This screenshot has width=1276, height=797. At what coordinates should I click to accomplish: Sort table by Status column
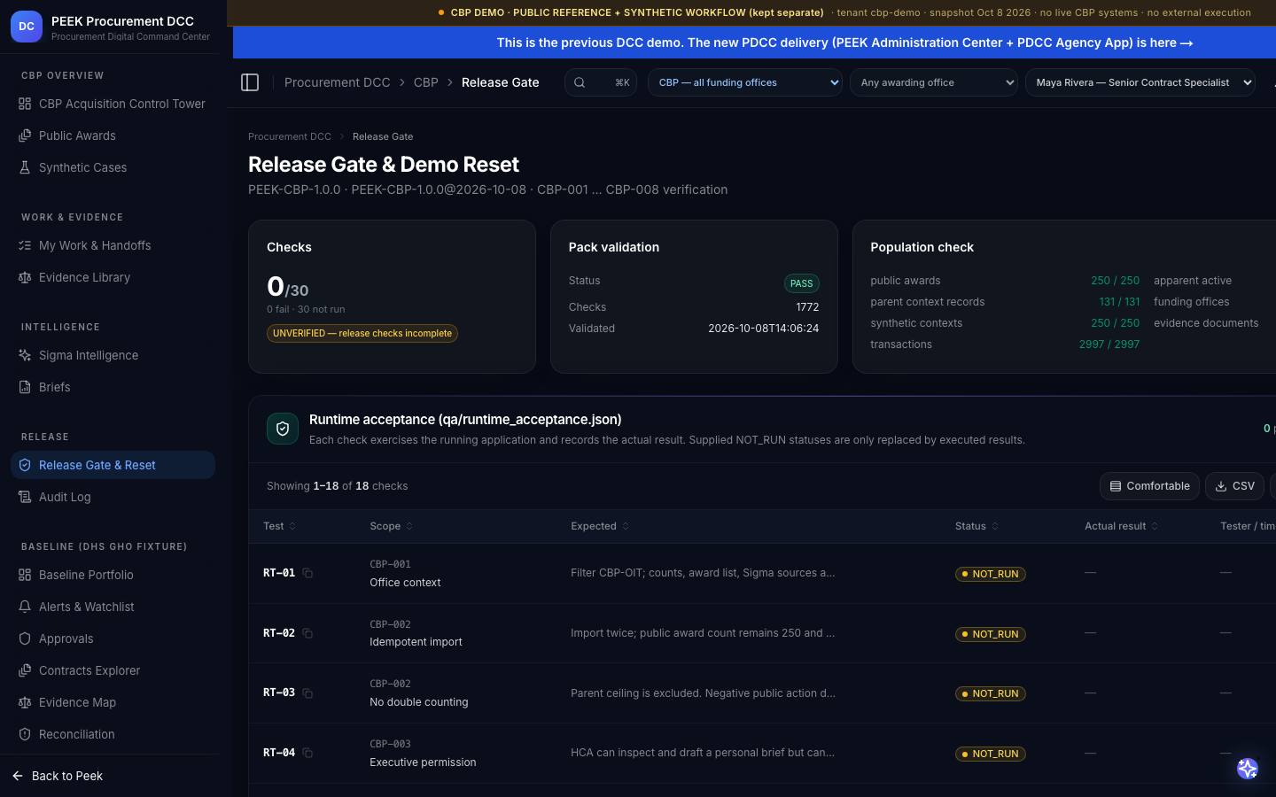(x=976, y=526)
